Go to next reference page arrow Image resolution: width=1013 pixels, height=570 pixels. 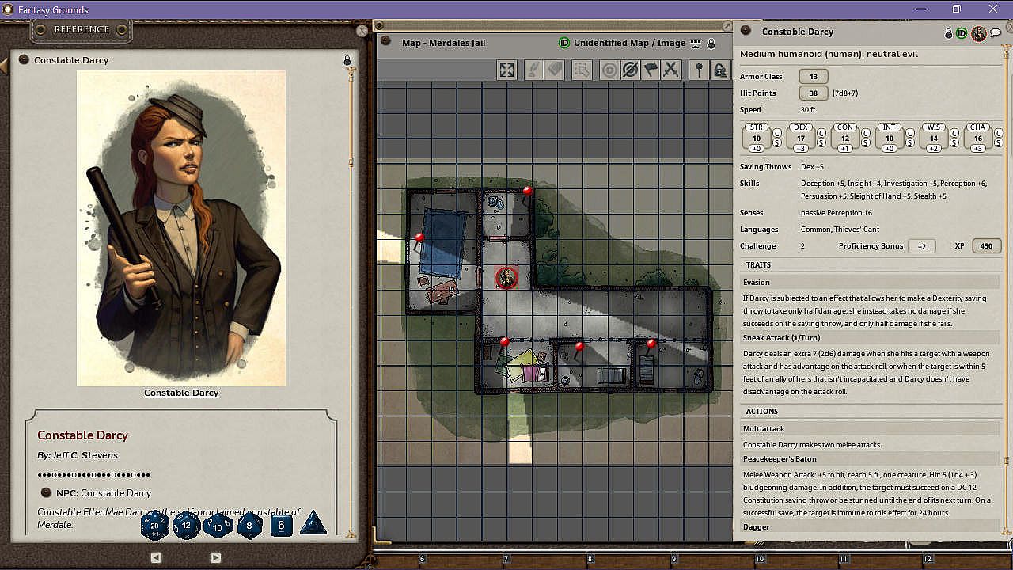pyautogui.click(x=215, y=557)
